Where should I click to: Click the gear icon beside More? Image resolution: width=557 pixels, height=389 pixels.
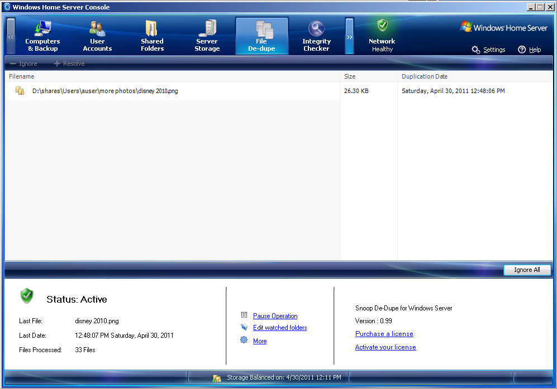244,340
